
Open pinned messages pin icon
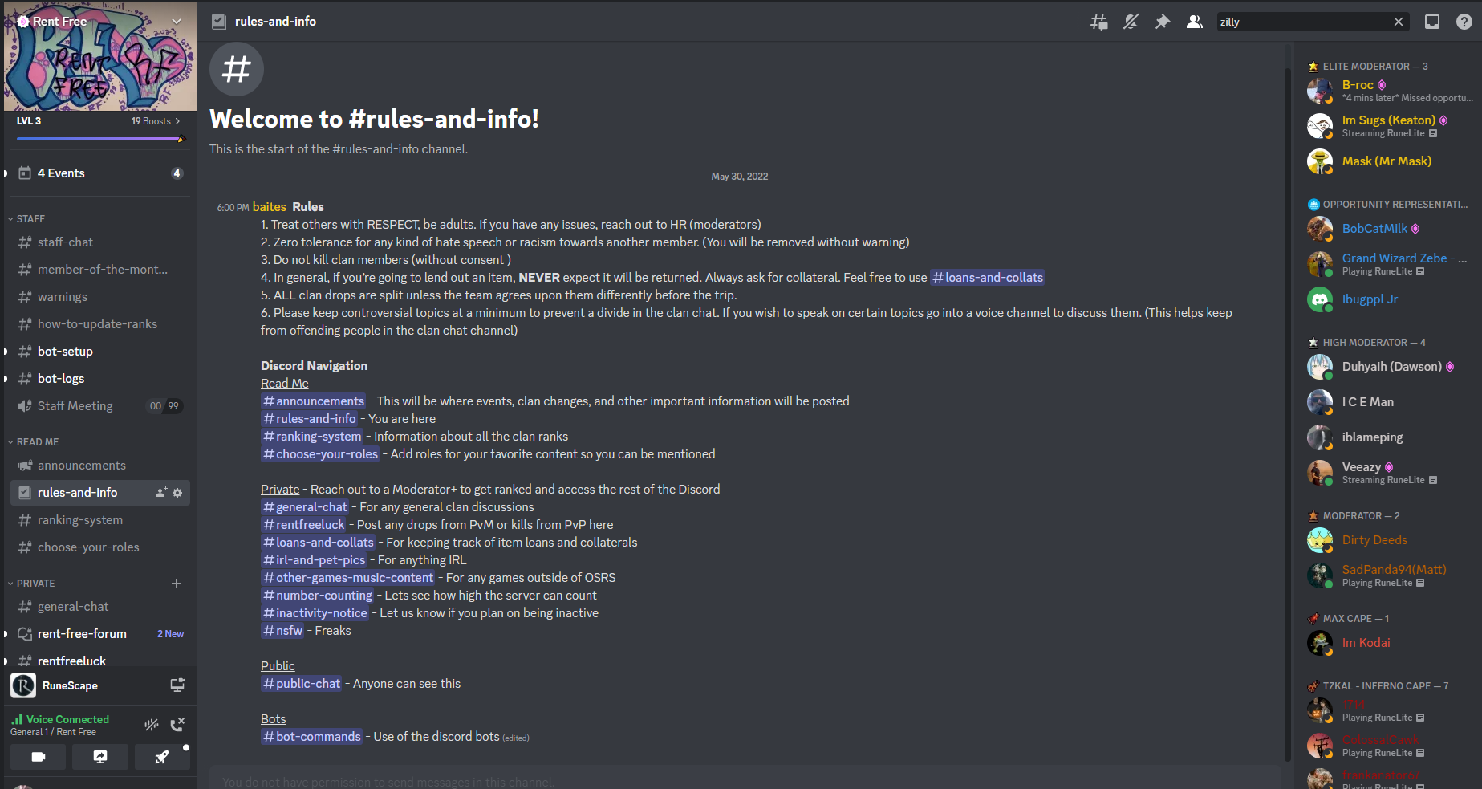[1163, 22]
